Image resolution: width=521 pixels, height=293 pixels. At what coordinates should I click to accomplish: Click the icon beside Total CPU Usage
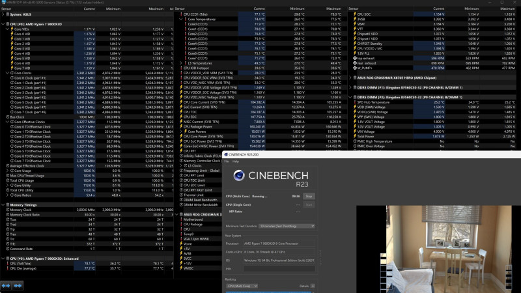pos(8,180)
